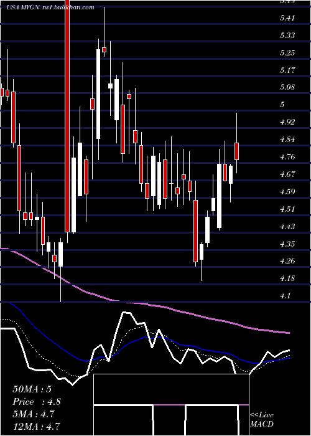Select the 5.25 price axis label

pyautogui.click(x=287, y=53)
